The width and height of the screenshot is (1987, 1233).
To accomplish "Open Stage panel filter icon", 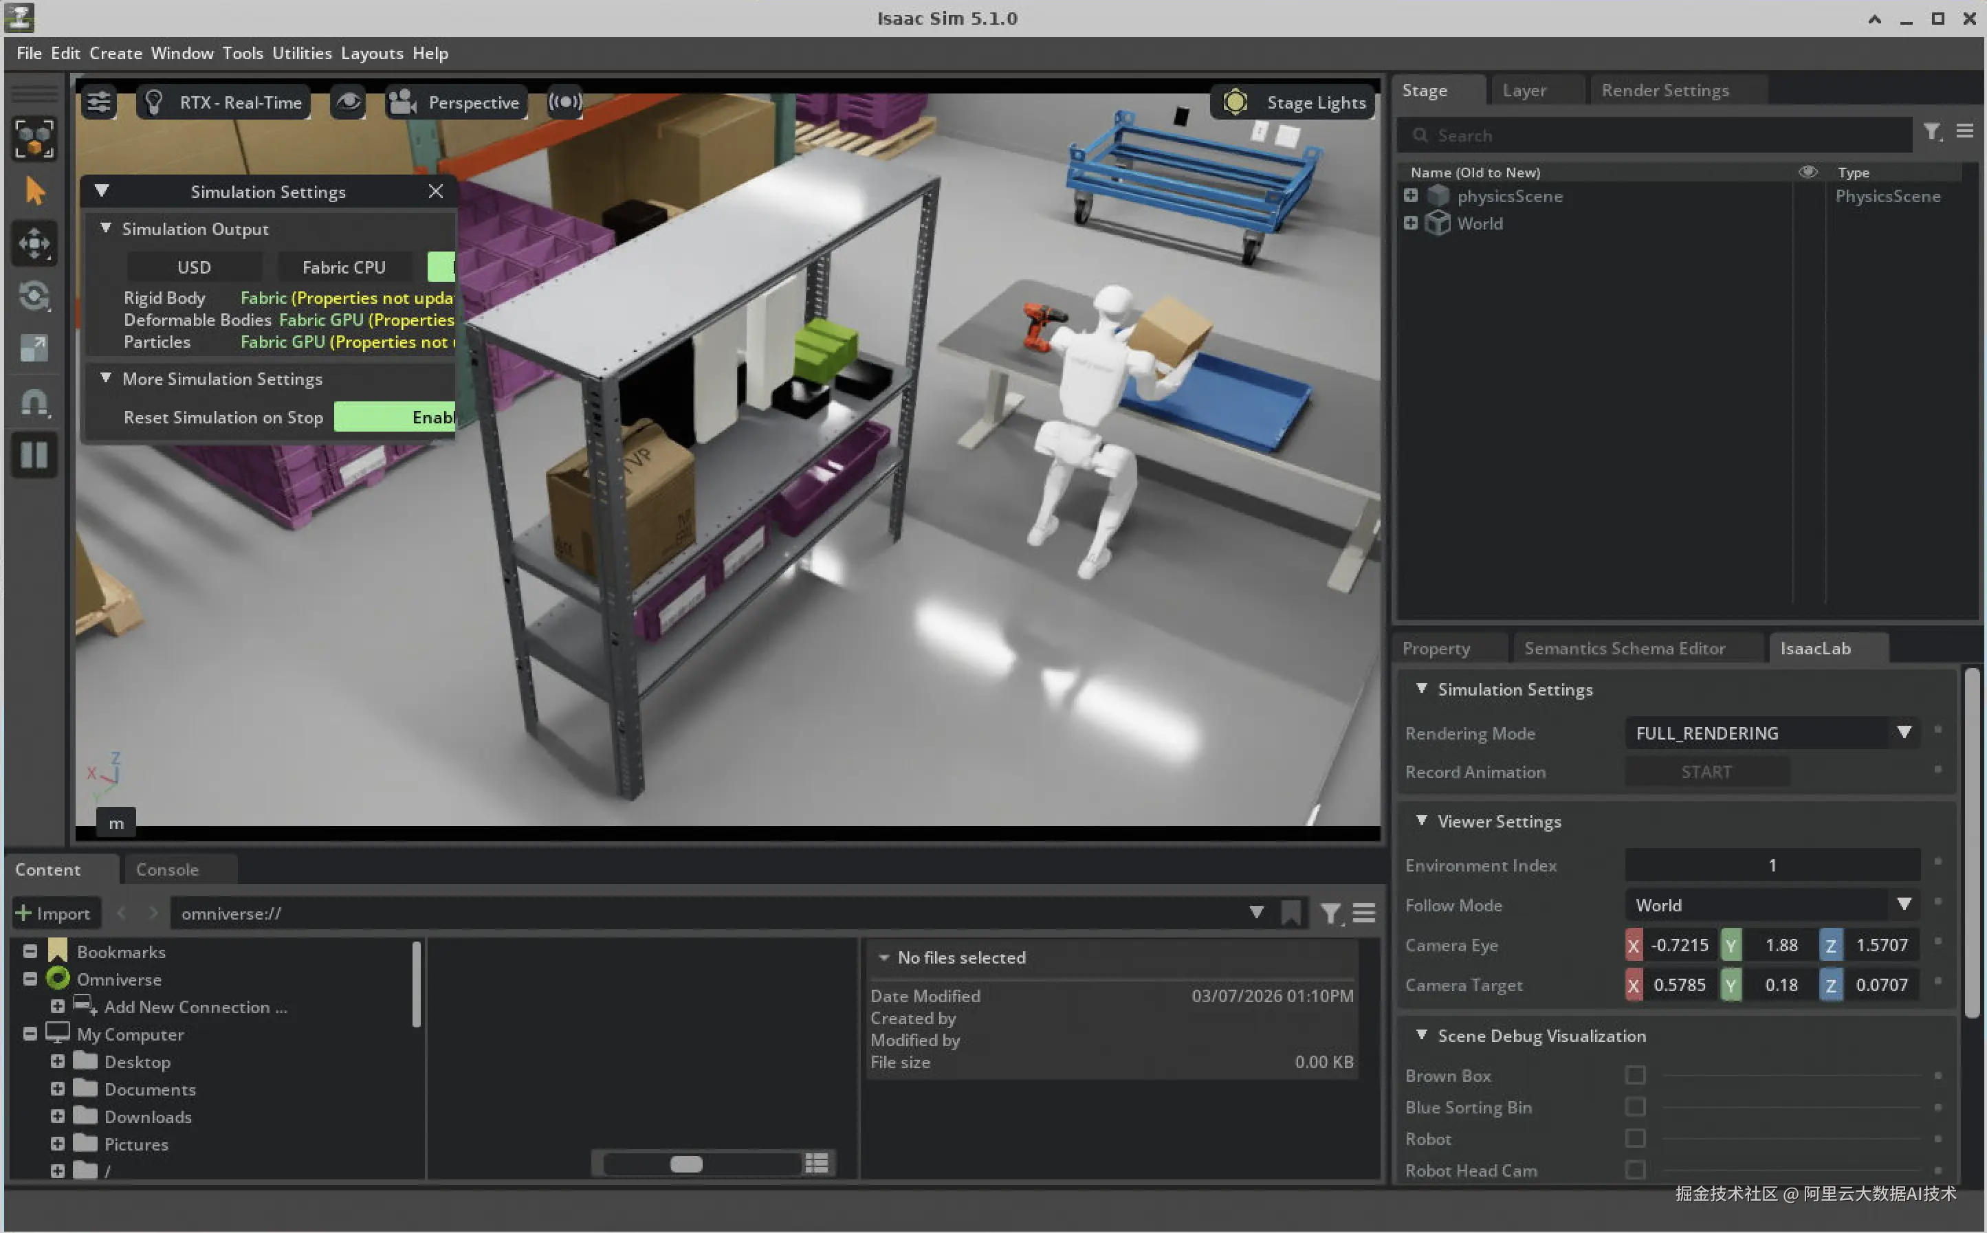I will coord(1931,132).
